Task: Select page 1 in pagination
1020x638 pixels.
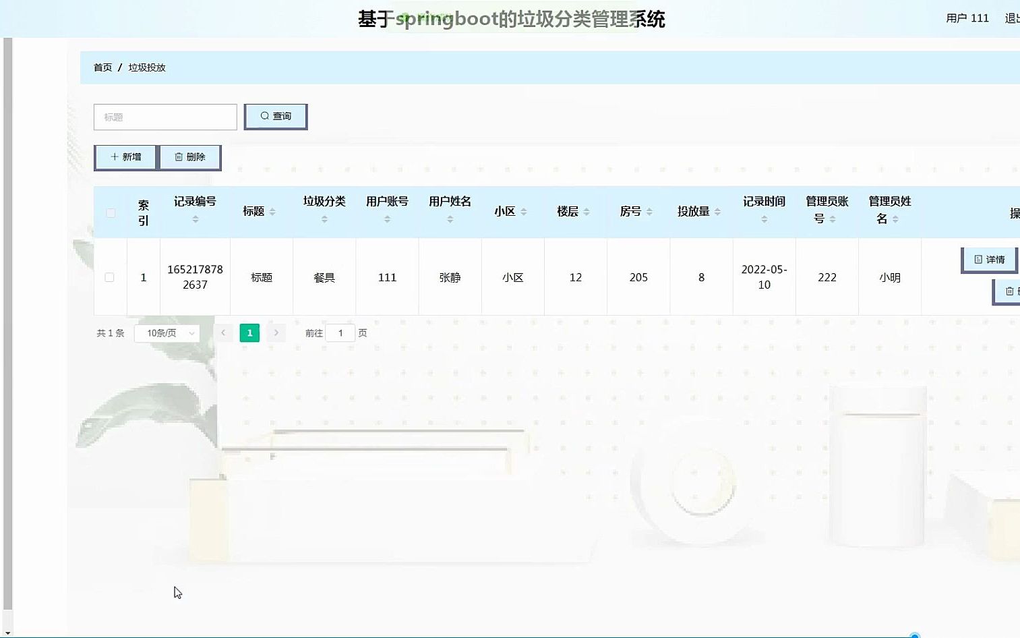Action: [249, 333]
